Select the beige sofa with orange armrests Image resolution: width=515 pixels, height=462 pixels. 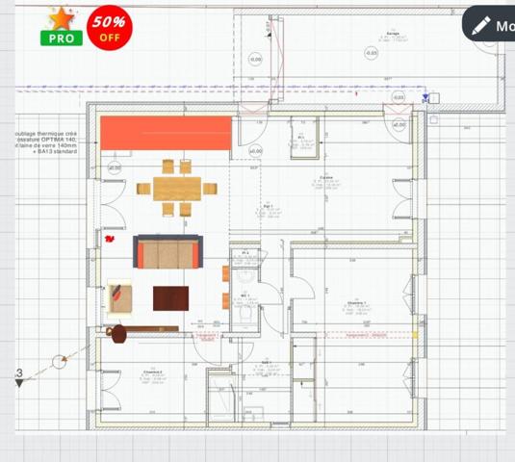click(x=167, y=251)
